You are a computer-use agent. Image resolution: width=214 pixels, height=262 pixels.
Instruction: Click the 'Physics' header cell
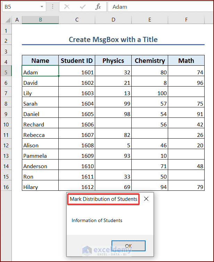click(113, 60)
